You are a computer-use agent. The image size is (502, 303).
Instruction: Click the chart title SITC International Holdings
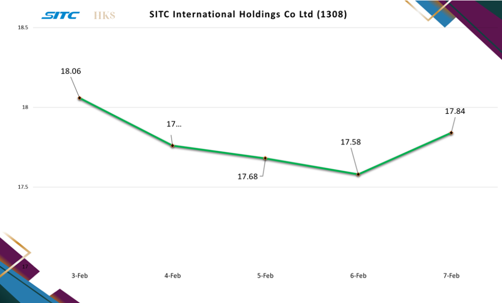248,15
